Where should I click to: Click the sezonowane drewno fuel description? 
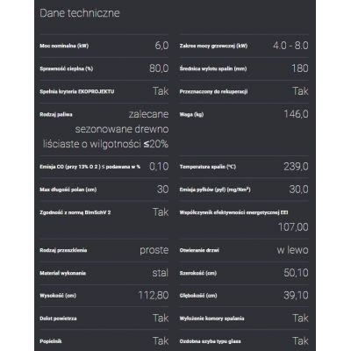pos(122,129)
